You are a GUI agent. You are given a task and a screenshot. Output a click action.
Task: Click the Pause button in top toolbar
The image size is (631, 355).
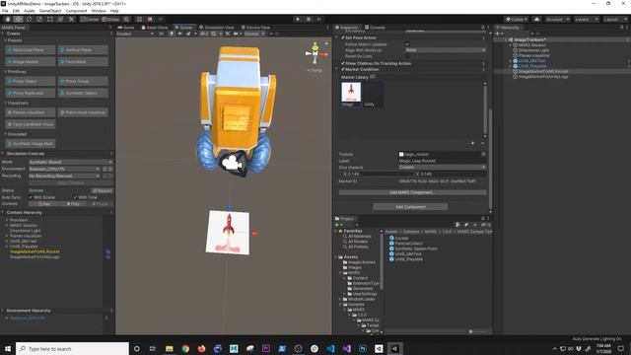[x=309, y=19]
